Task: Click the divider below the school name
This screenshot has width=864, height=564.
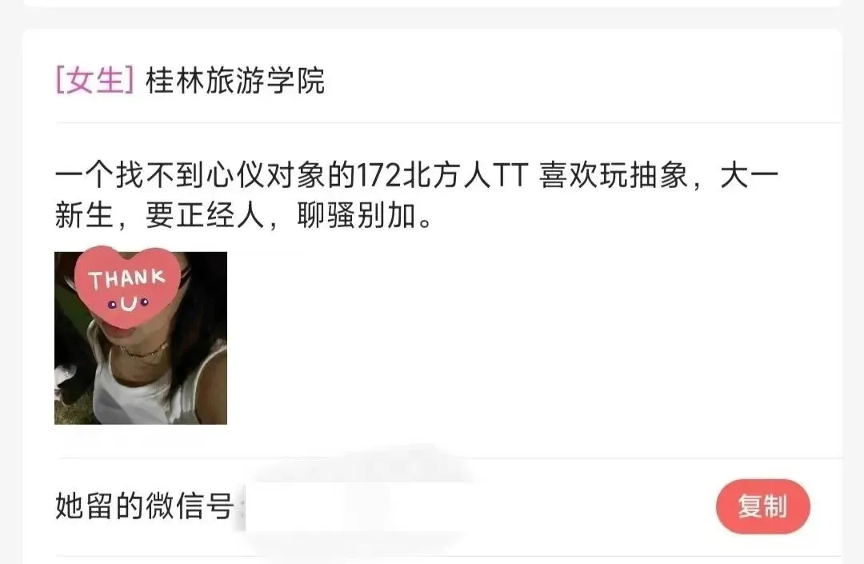Action: tap(449, 122)
